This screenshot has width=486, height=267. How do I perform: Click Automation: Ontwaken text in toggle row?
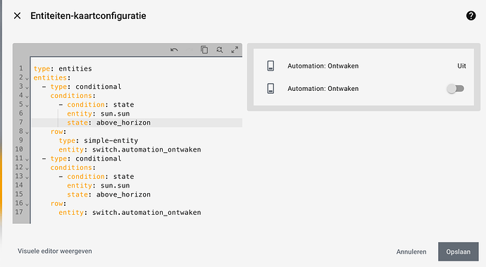(323, 88)
